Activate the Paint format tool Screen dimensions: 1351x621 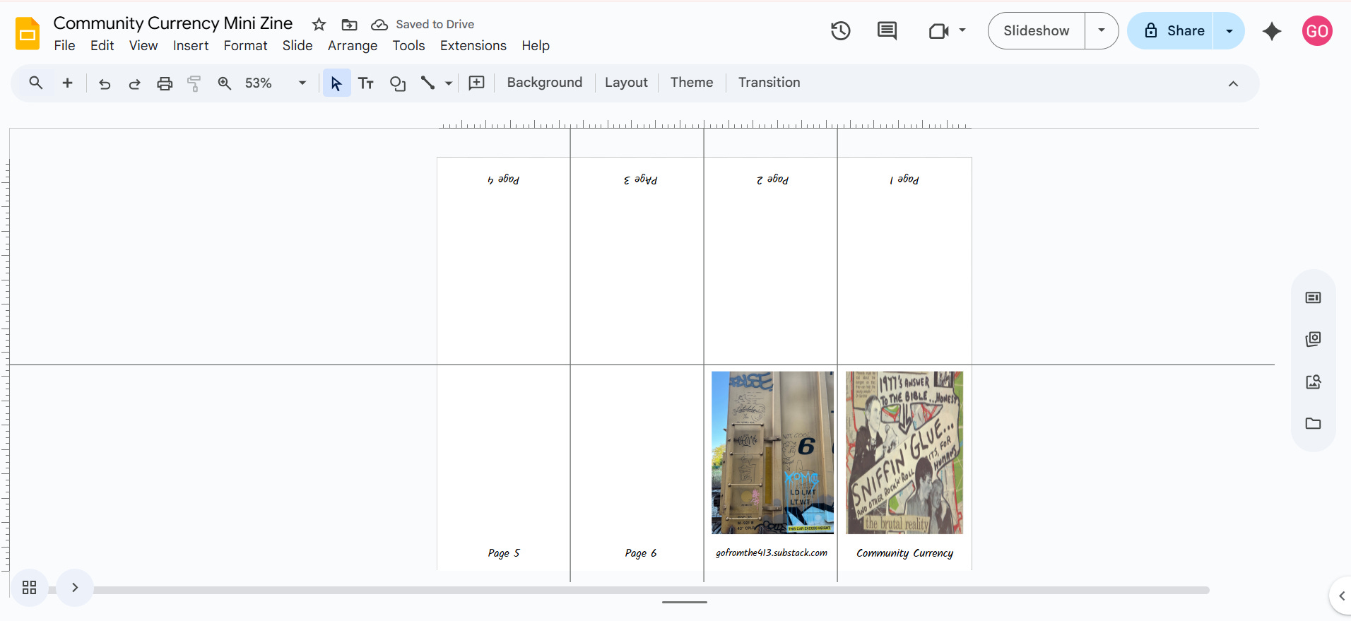tap(194, 83)
